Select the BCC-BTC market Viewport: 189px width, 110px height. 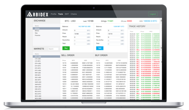(46, 91)
